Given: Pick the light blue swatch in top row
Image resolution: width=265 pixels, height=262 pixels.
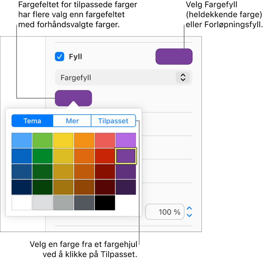Looking at the screenshot, I should 22,141.
